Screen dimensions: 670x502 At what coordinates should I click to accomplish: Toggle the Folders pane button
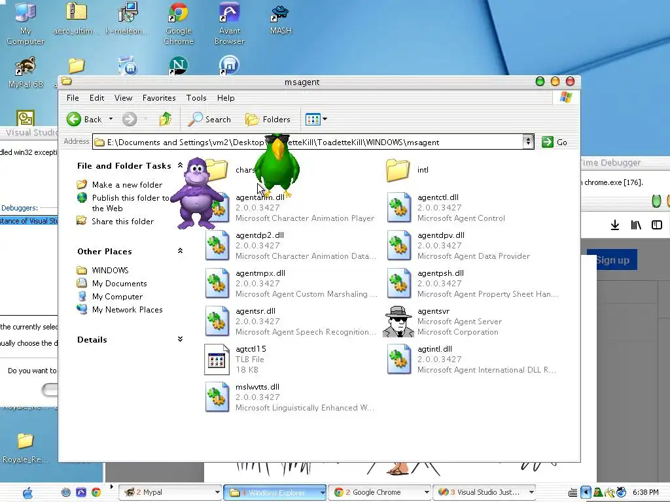[x=268, y=120]
